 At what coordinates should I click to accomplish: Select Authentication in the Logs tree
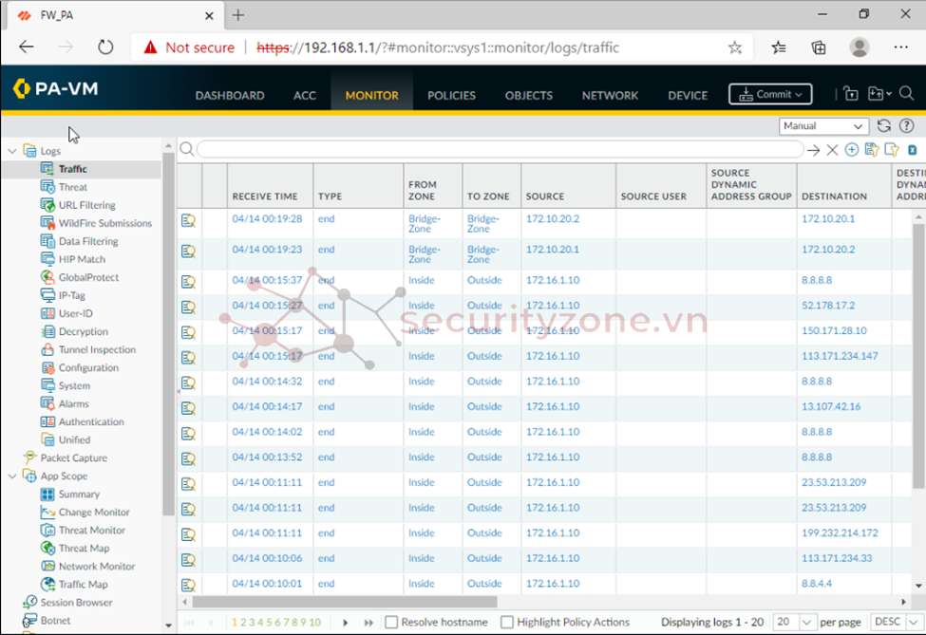coord(91,421)
